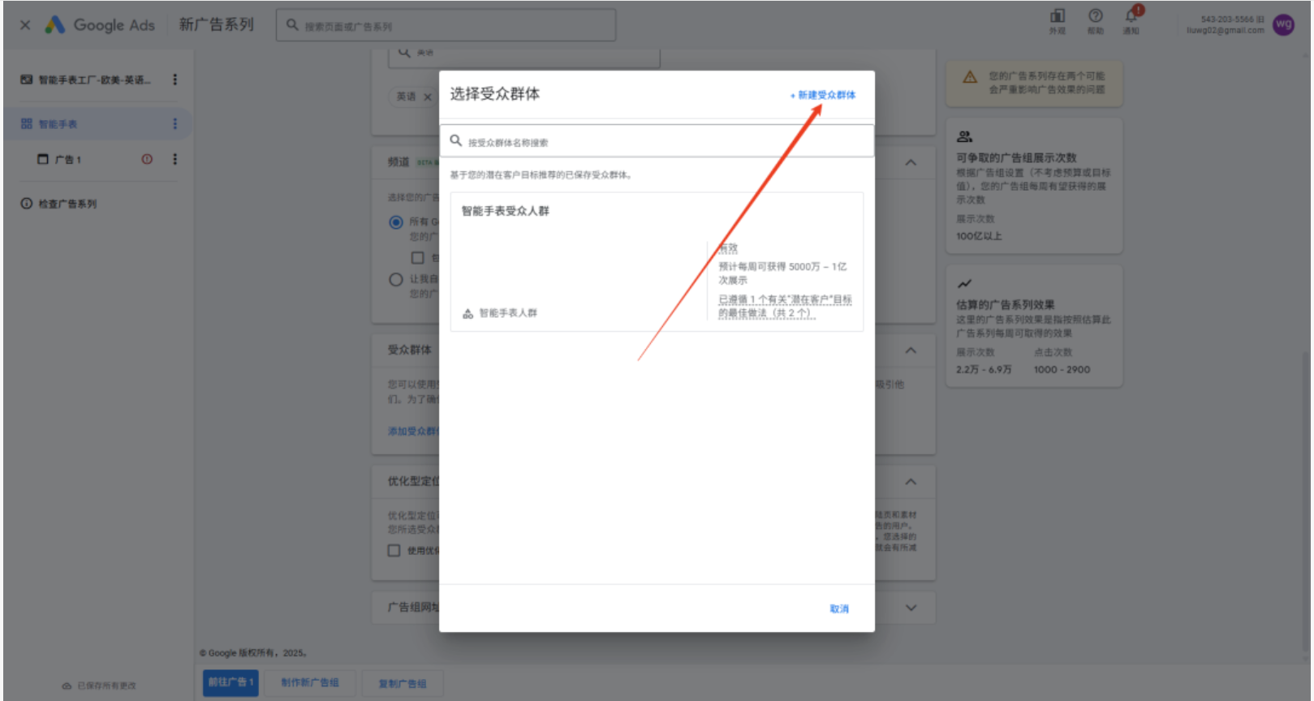Select the 所有 channels radio button
Viewport: 1314px width, 701px height.
(396, 221)
